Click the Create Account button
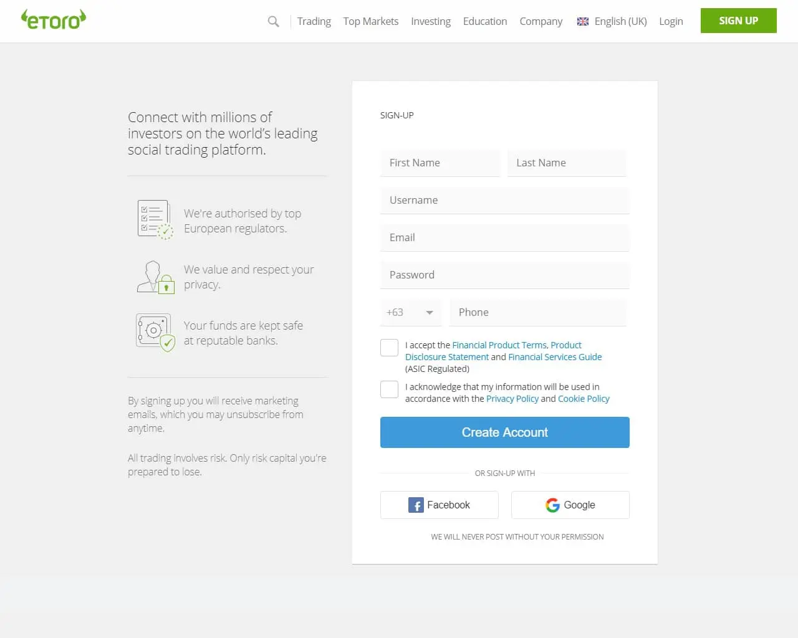 pyautogui.click(x=504, y=432)
